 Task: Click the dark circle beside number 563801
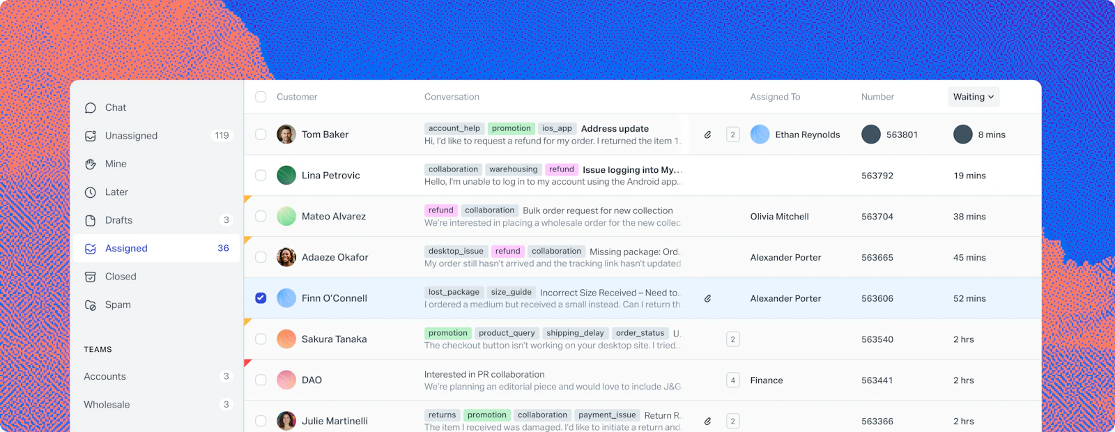click(x=871, y=134)
